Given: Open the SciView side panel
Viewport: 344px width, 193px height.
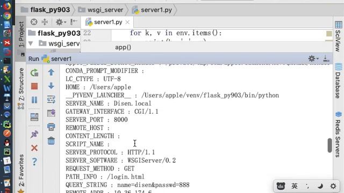Looking at the screenshot, I should coord(338,36).
